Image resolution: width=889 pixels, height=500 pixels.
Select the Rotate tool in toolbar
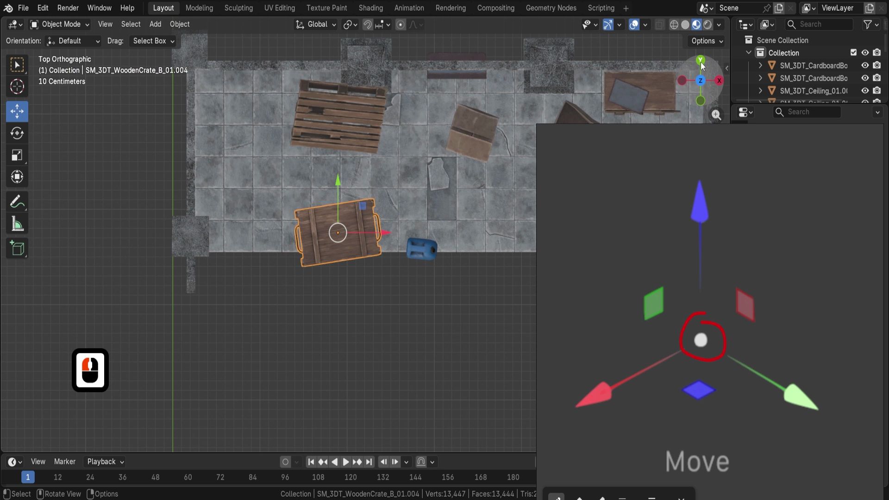pos(17,133)
